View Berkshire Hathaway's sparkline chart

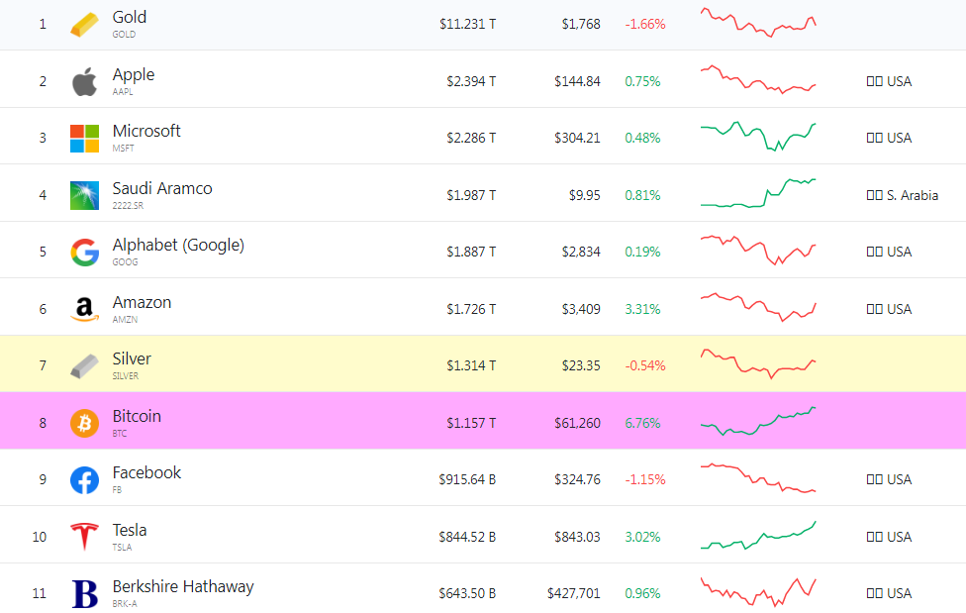click(x=758, y=592)
